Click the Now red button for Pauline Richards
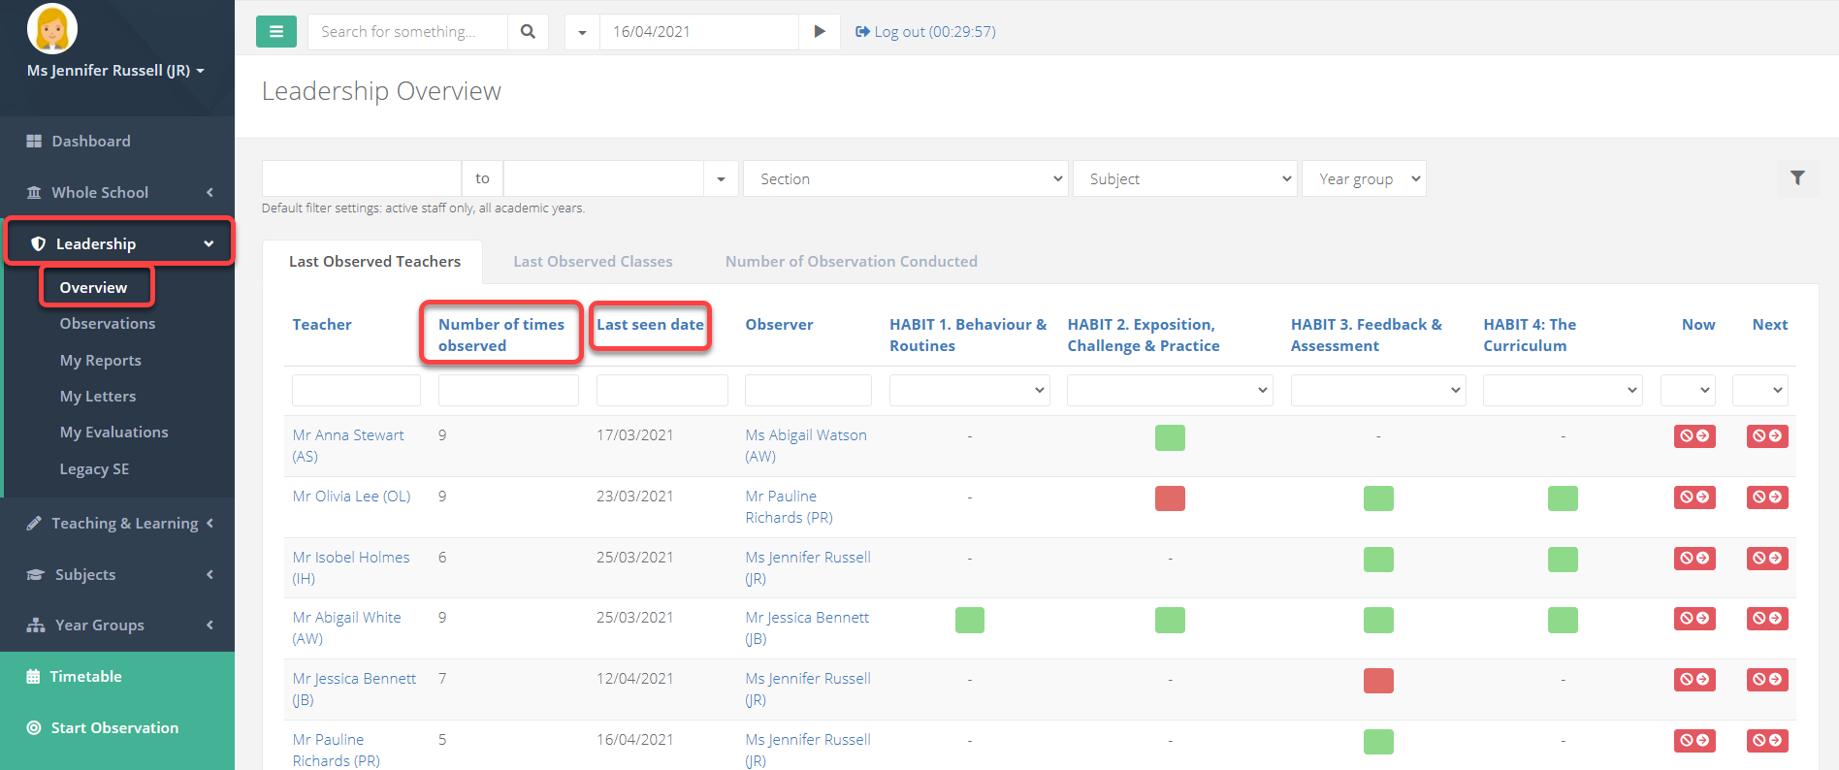 pyautogui.click(x=1694, y=741)
